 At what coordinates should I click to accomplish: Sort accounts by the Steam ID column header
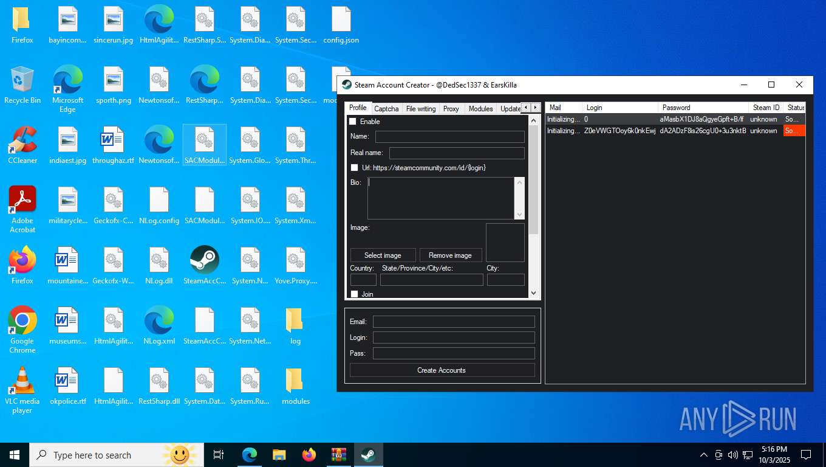pyautogui.click(x=766, y=108)
